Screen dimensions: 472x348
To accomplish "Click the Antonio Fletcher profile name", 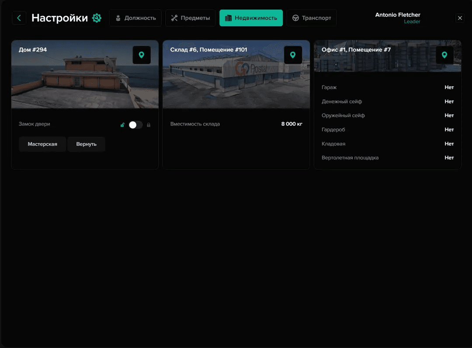I will coord(397,15).
